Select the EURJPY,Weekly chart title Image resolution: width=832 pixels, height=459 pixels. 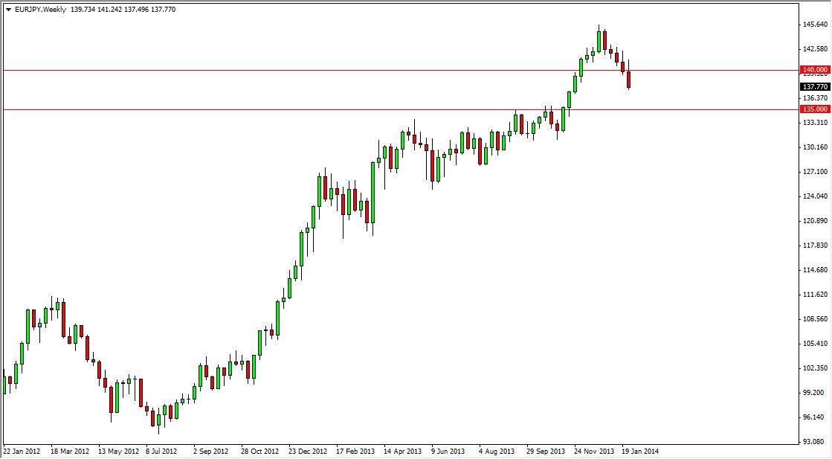pos(42,10)
